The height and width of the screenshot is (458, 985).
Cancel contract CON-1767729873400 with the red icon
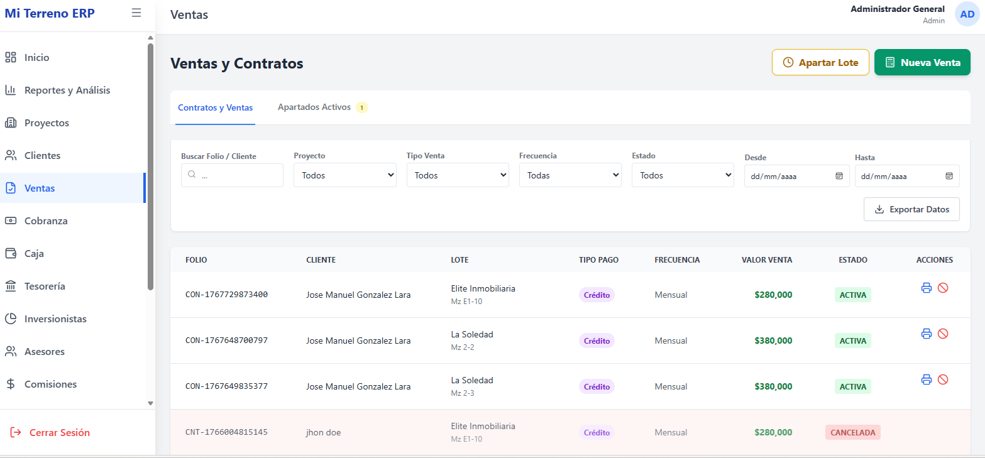pos(942,288)
